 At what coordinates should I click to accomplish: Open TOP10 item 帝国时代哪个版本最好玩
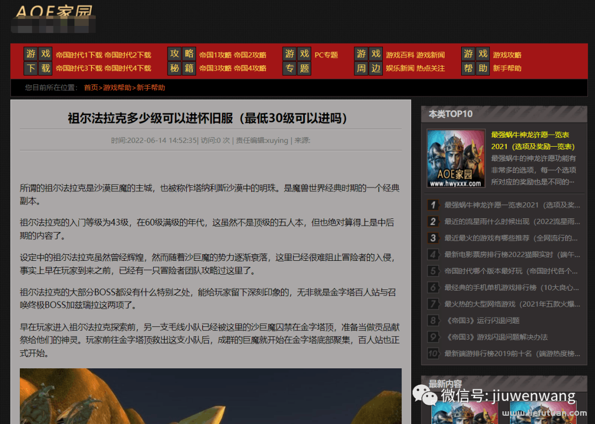tap(511, 271)
